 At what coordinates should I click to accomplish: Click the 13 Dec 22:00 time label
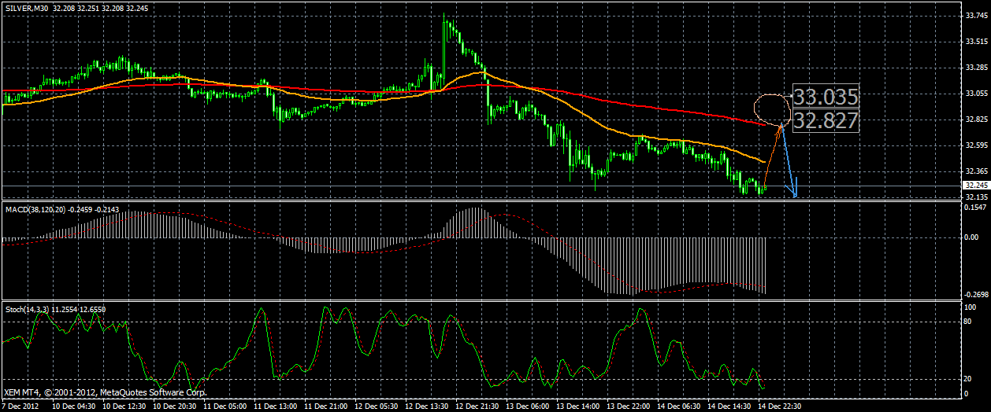[x=629, y=406]
